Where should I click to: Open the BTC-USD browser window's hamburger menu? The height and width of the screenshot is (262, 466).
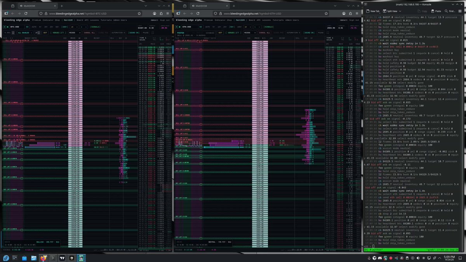(x=168, y=13)
